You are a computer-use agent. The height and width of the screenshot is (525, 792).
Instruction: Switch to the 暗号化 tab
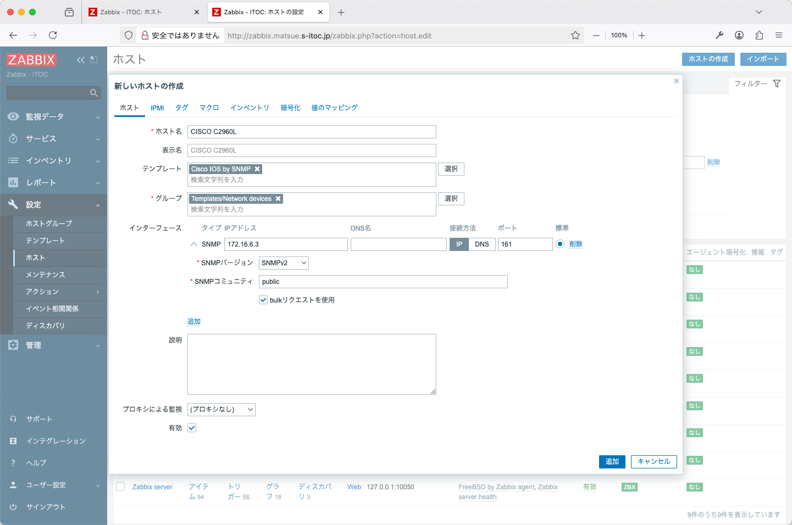point(291,108)
